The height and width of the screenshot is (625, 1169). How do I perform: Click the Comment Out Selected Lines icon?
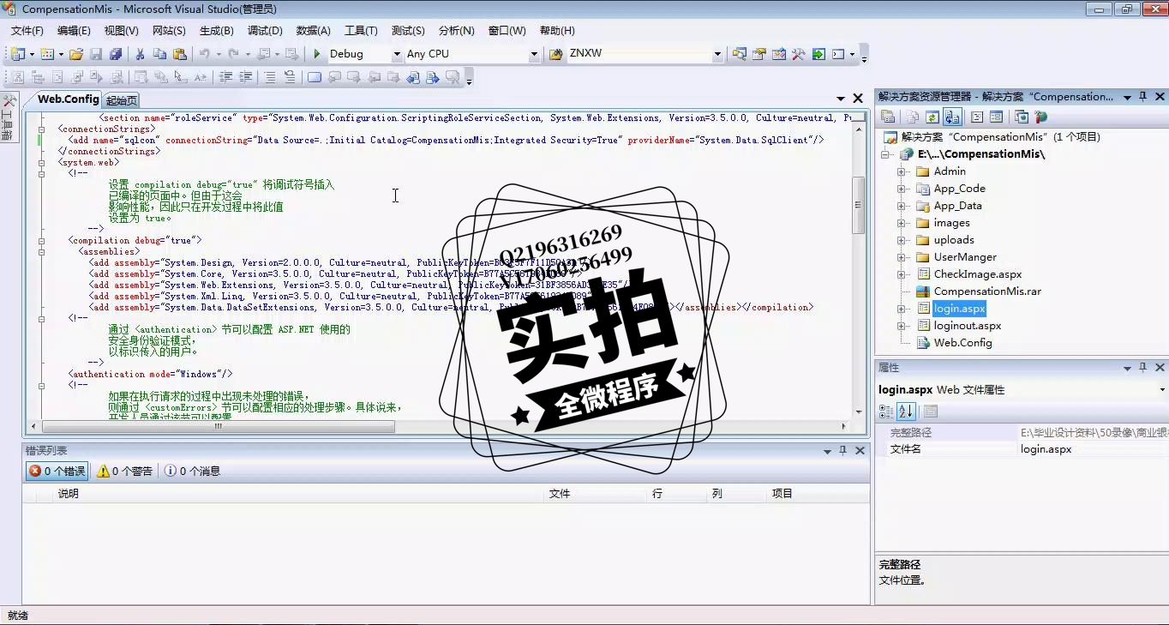point(269,77)
